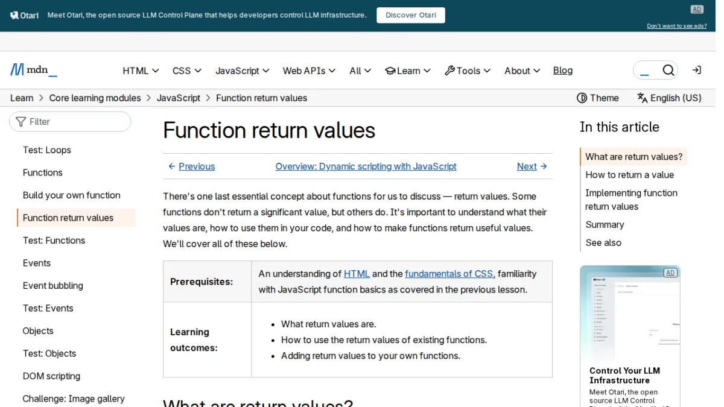The width and height of the screenshot is (724, 407).
Task: Open the English (US) language selector
Action: click(670, 98)
